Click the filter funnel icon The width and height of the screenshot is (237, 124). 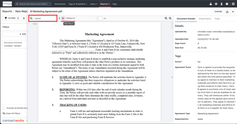(6, 18)
